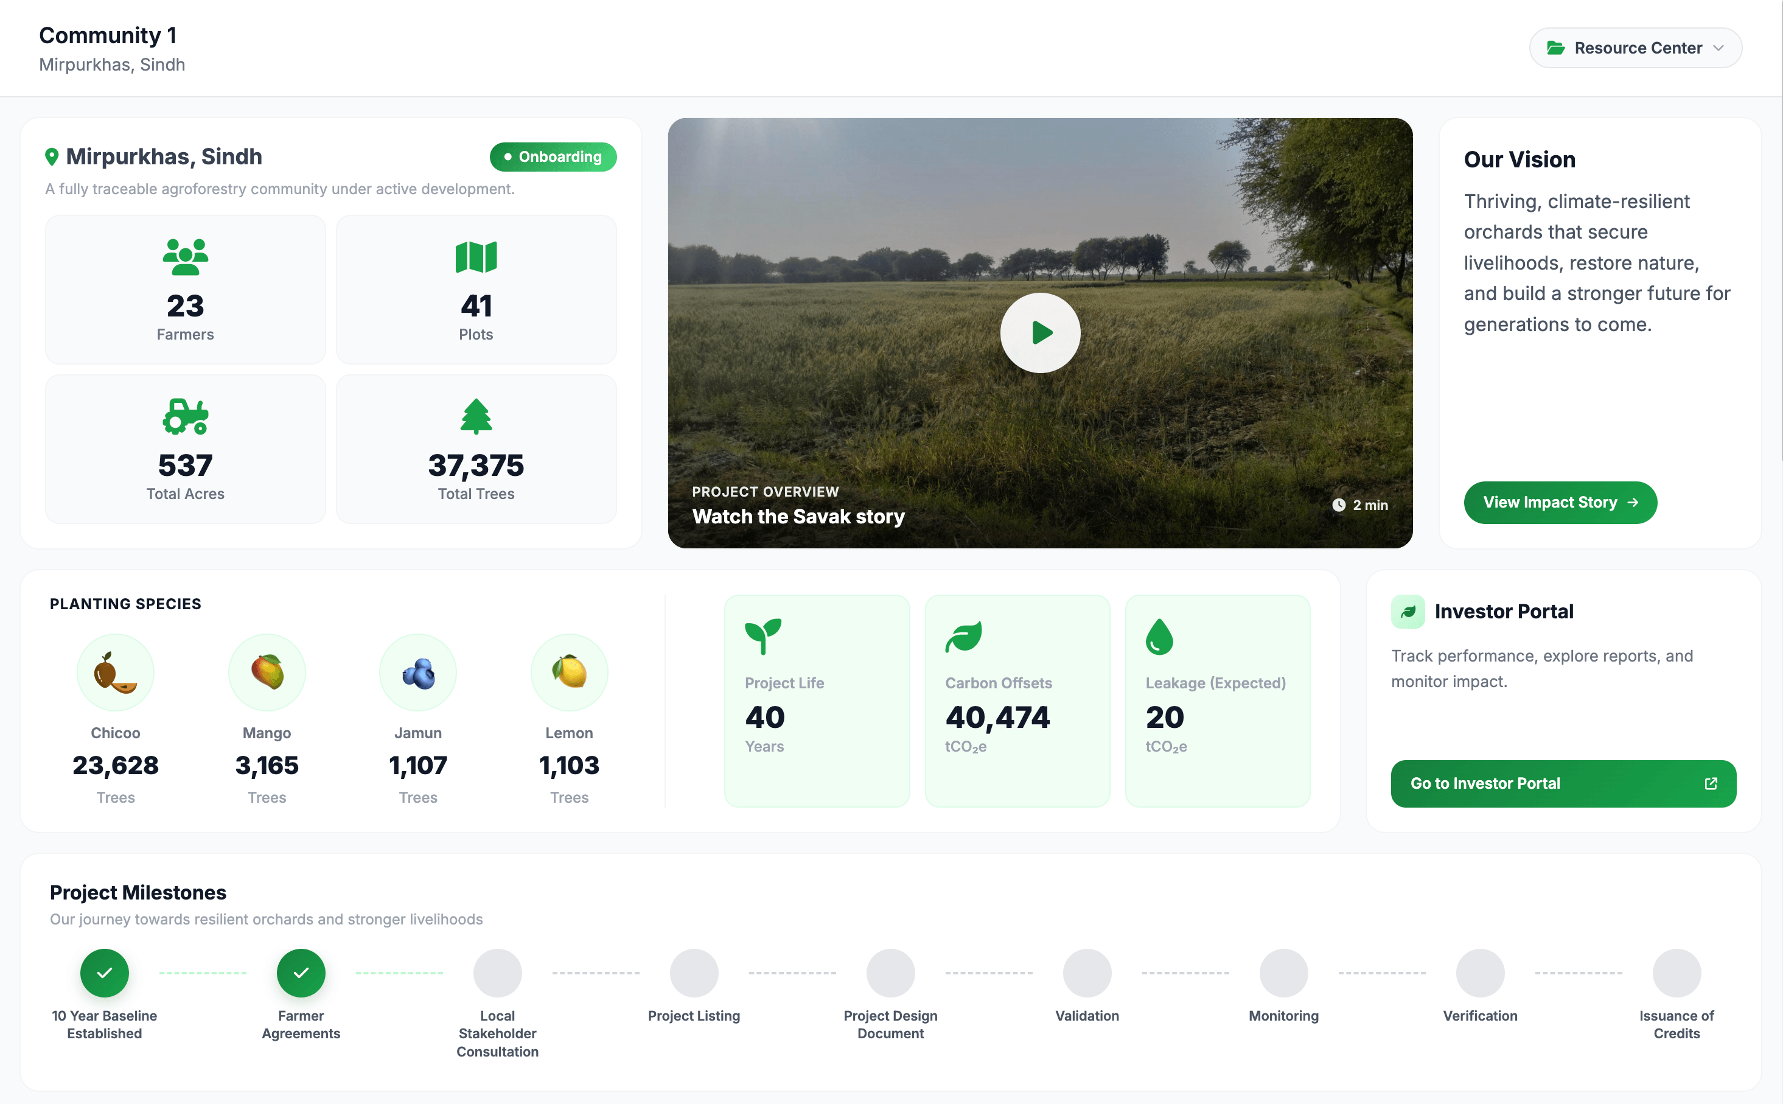Viewport: 1783px width, 1104px height.
Task: Click the Our Vision heading
Action: 1519,159
